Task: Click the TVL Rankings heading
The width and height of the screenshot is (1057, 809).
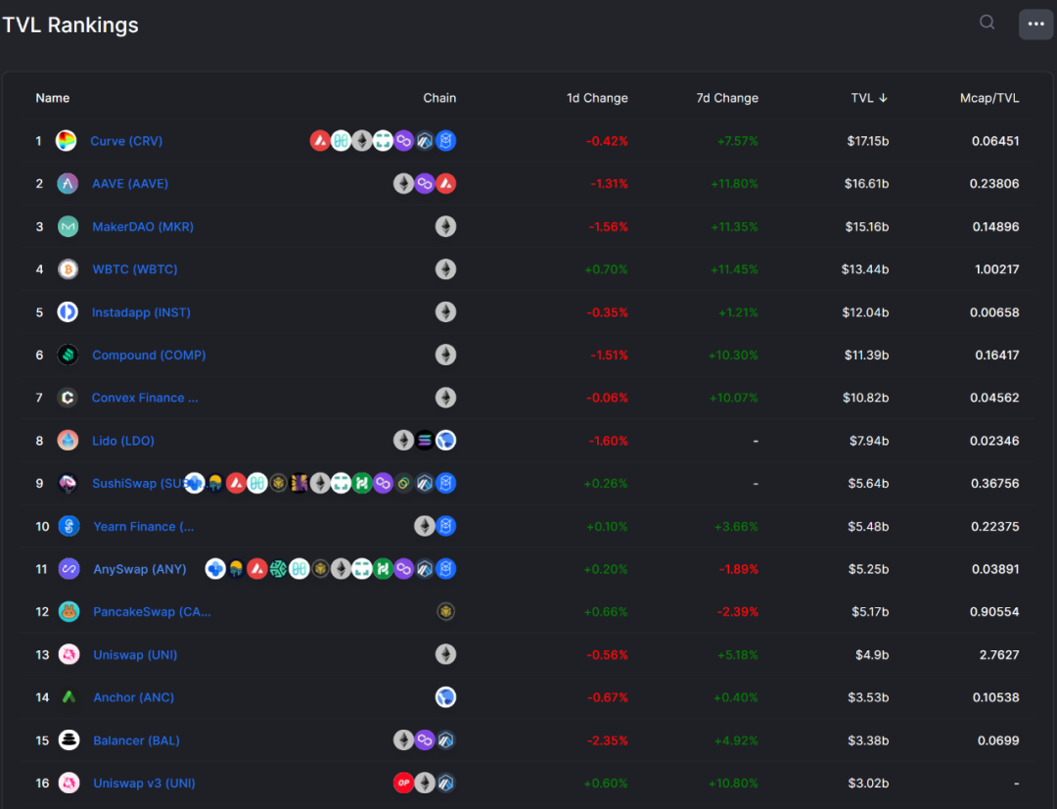Action: (x=70, y=24)
